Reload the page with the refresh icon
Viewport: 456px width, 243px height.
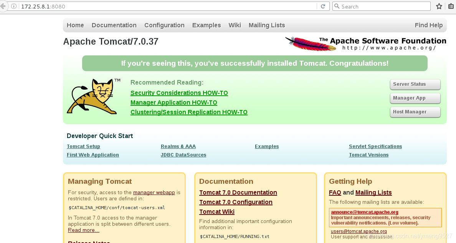point(323,7)
